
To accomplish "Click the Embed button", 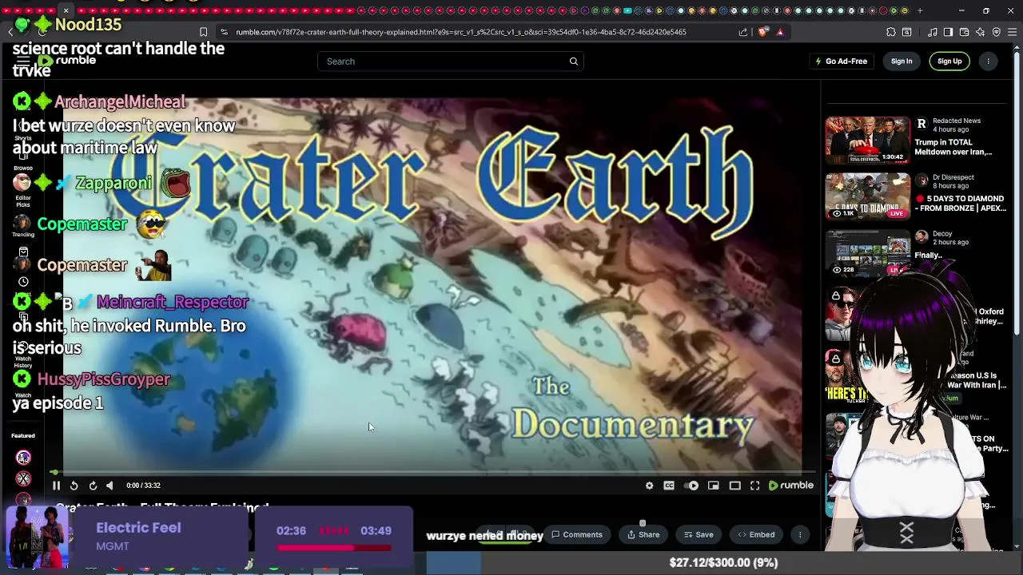I will point(756,535).
